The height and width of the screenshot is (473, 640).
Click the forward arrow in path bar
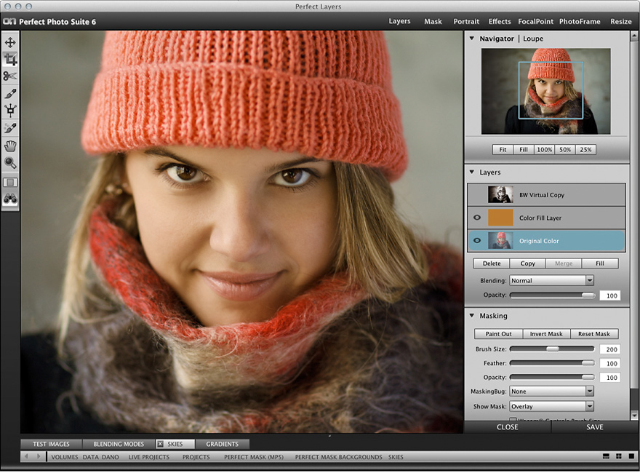(x=39, y=457)
